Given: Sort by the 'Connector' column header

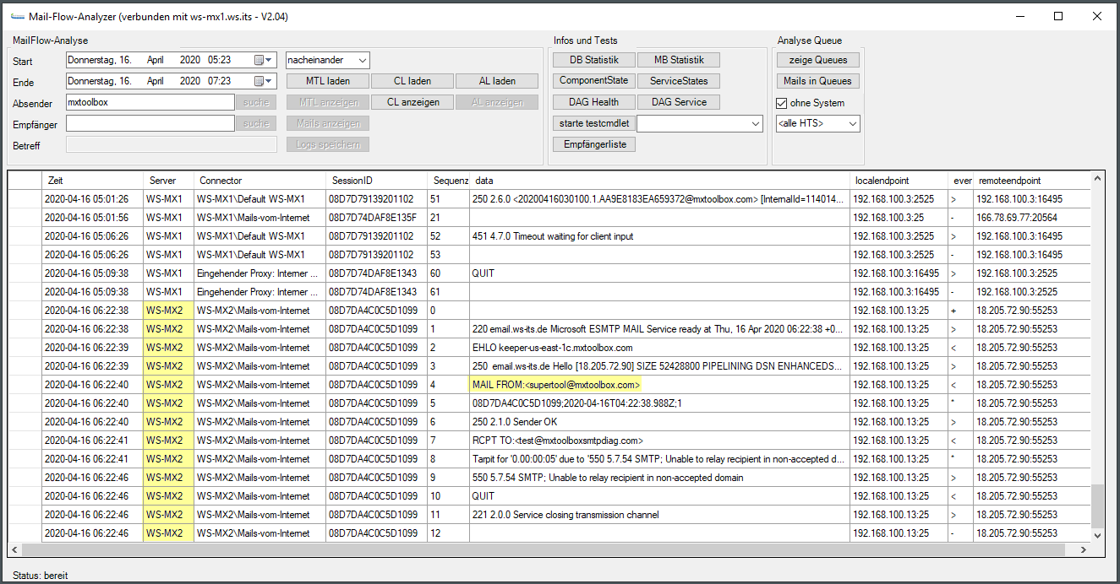Looking at the screenshot, I should click(x=260, y=181).
